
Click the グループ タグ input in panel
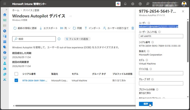click(161, 83)
